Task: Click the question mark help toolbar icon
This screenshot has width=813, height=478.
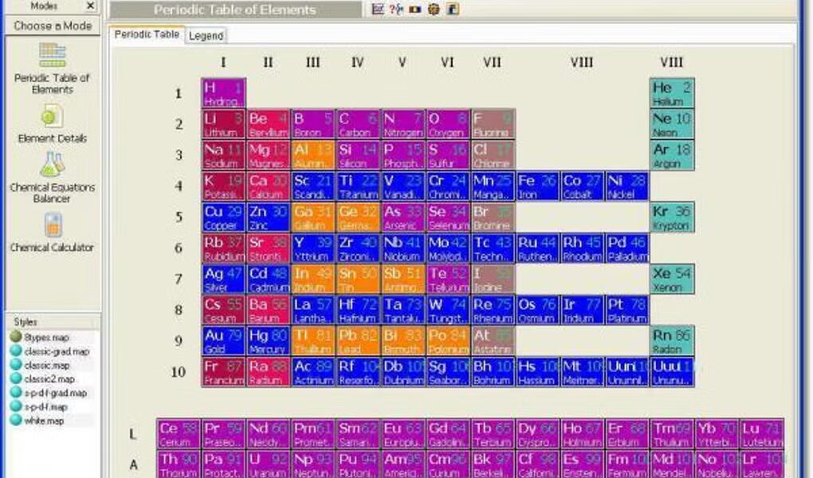Action: [396, 10]
